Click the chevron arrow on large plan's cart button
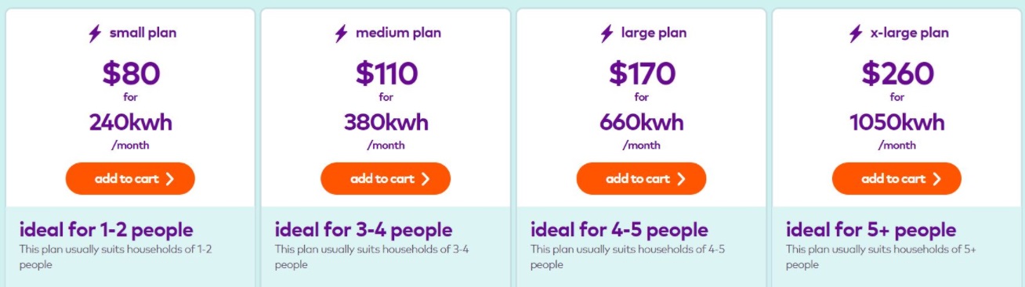 pos(681,179)
